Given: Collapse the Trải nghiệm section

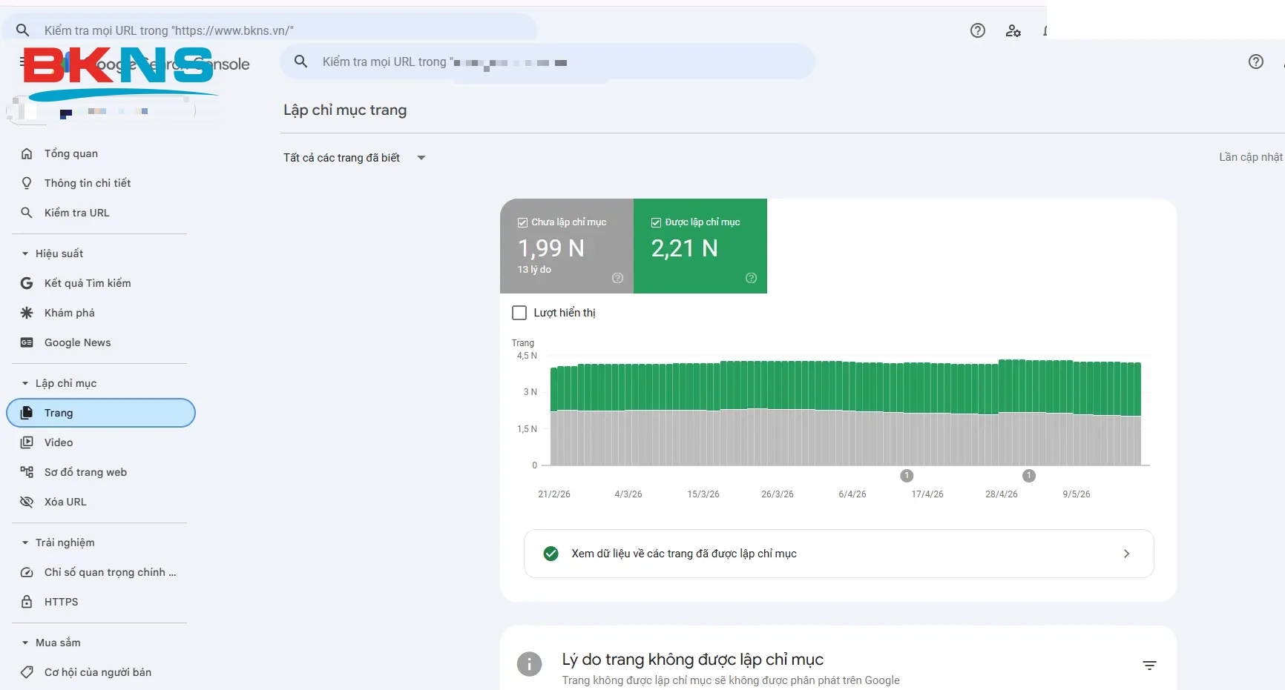Looking at the screenshot, I should (25, 543).
